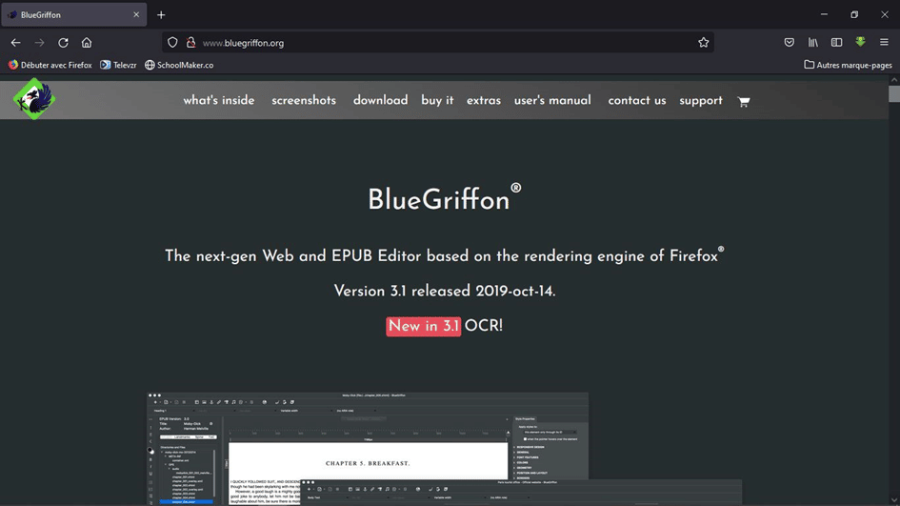The image size is (900, 506).
Task: Go back with the browser back arrow
Action: (15, 43)
